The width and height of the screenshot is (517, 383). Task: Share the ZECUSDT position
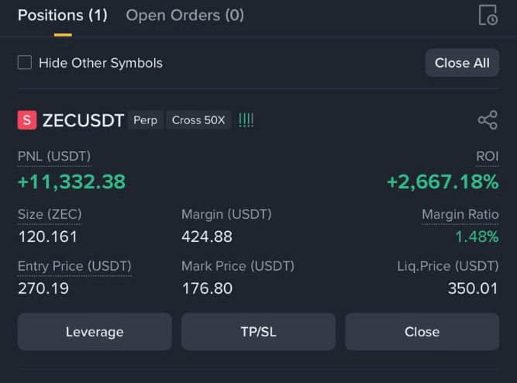[x=488, y=119]
